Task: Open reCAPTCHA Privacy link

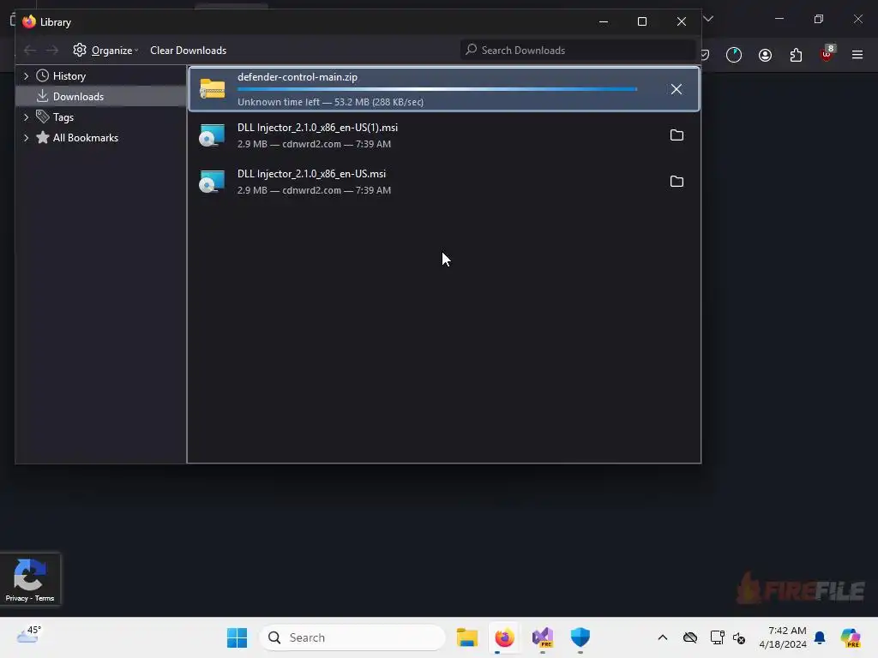Action: pos(17,598)
